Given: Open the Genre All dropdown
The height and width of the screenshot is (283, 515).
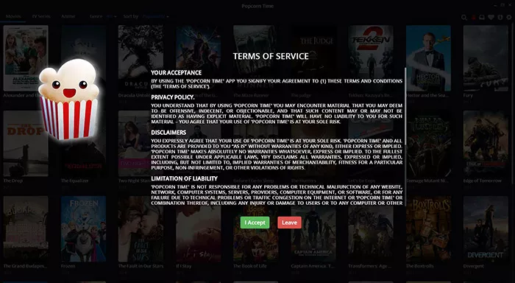Looking at the screenshot, I should 111,16.
